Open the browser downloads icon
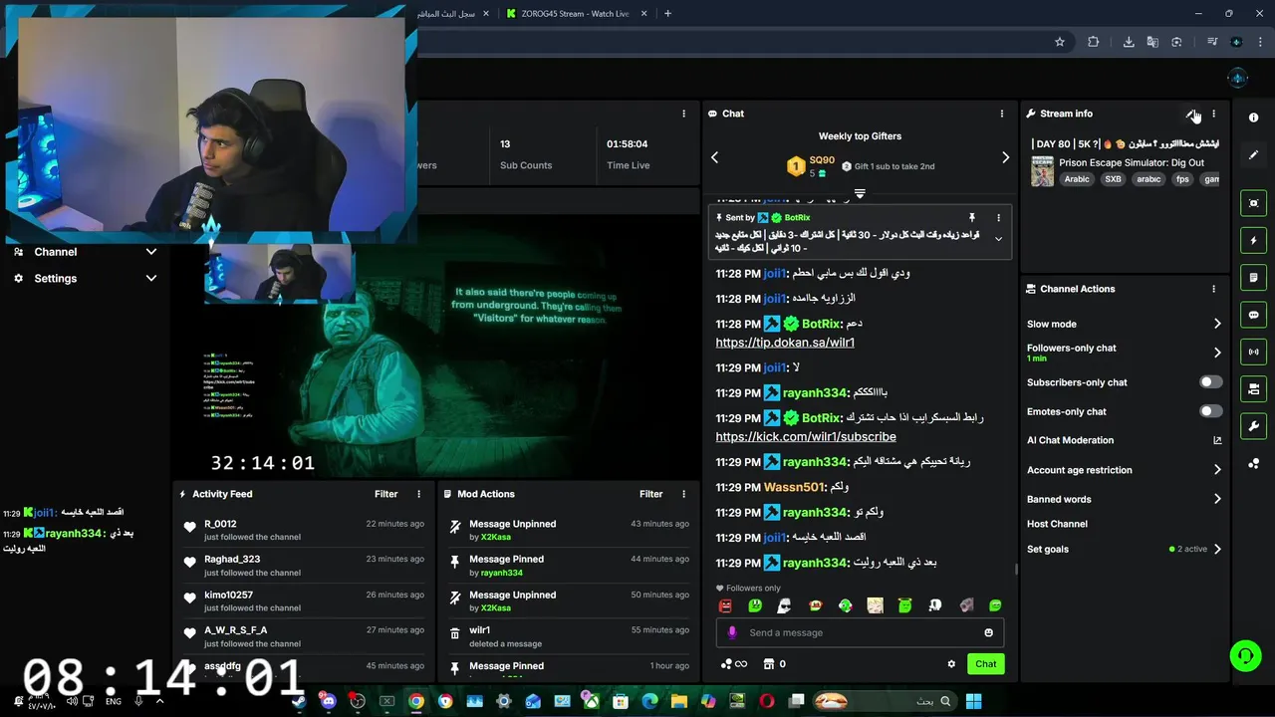This screenshot has width=1275, height=717. click(1129, 42)
